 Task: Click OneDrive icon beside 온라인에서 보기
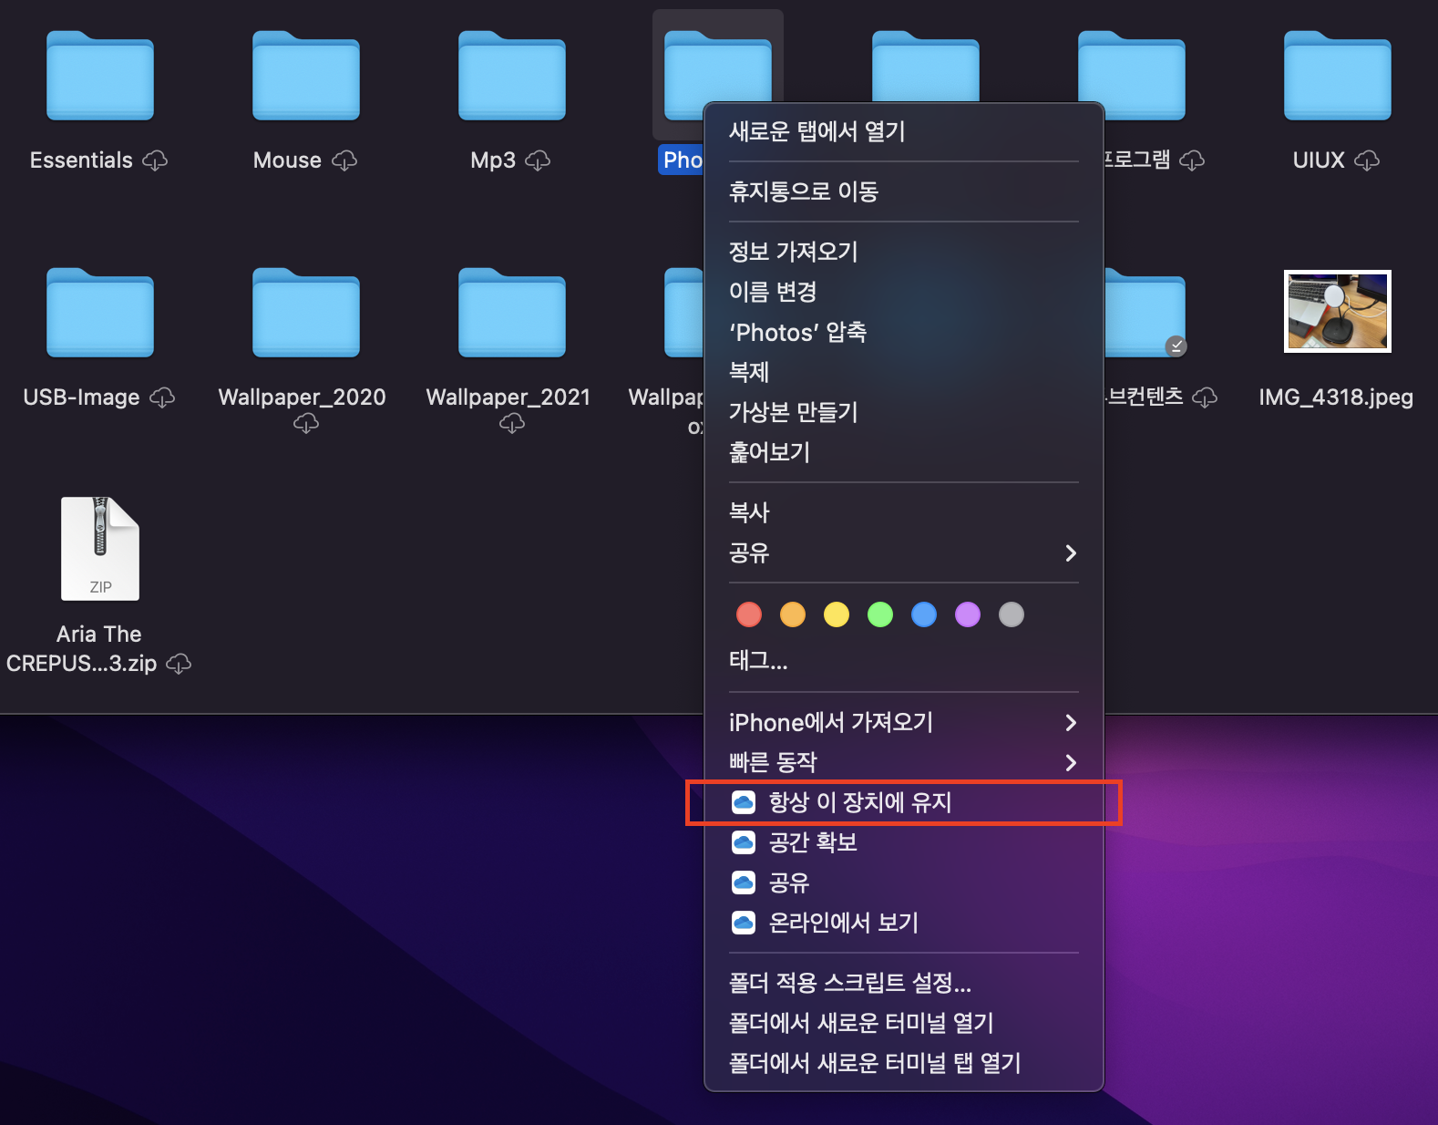point(744,923)
